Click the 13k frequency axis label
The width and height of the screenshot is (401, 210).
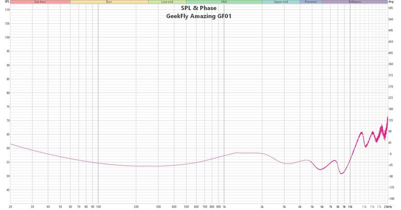364,207
